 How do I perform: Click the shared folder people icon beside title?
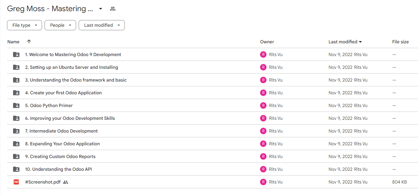tap(113, 9)
